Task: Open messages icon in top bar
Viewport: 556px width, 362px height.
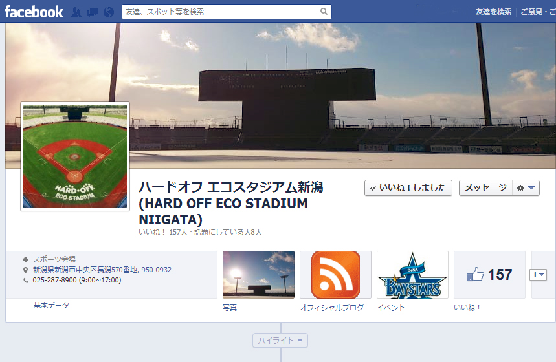Action: click(93, 12)
